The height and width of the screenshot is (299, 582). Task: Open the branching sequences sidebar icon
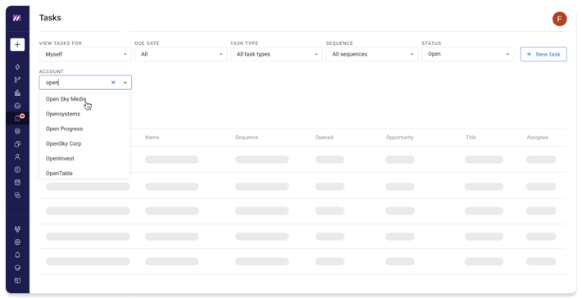tap(17, 79)
